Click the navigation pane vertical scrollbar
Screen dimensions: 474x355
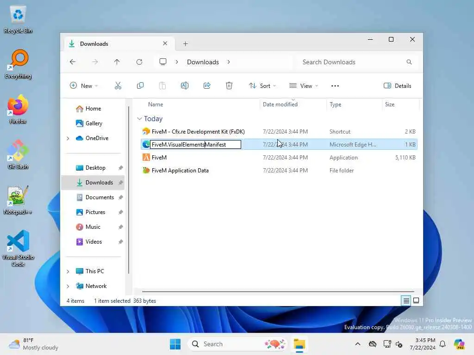(x=129, y=190)
